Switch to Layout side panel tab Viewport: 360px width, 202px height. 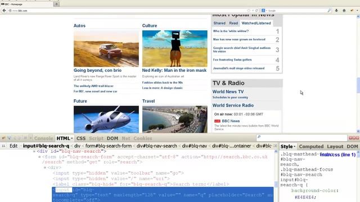(x=335, y=146)
